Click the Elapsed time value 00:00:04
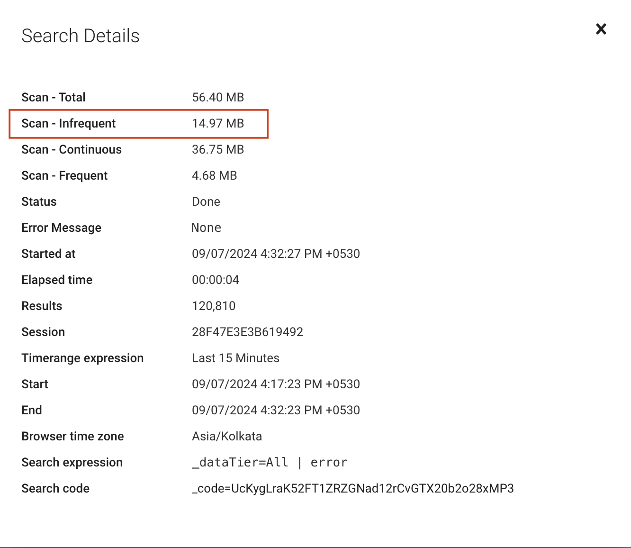Screen dimensions: 631x548 (216, 280)
